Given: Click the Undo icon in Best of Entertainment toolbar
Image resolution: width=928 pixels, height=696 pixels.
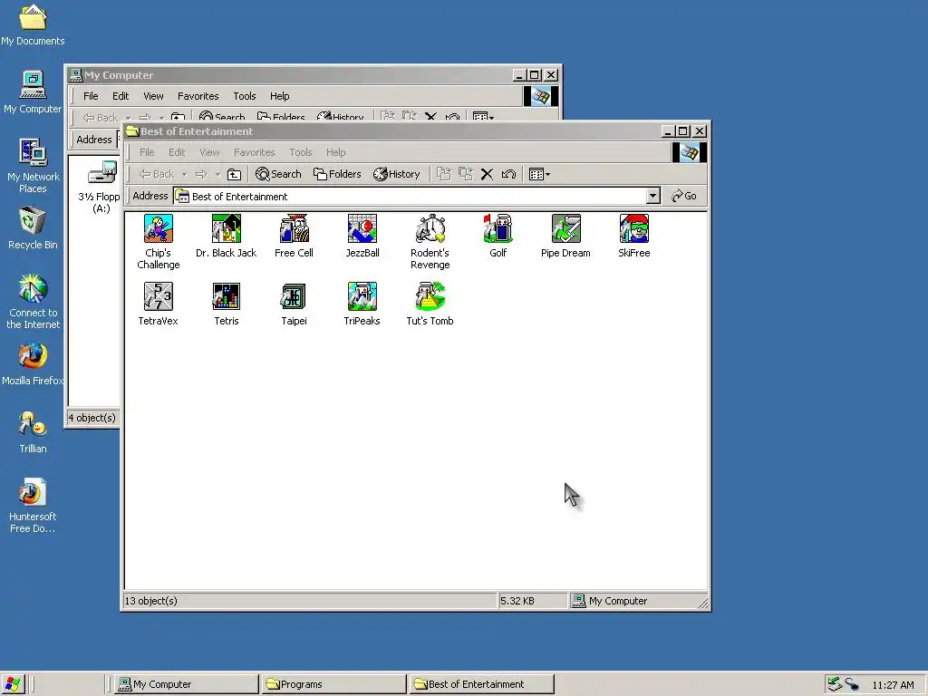Looking at the screenshot, I should pyautogui.click(x=508, y=174).
